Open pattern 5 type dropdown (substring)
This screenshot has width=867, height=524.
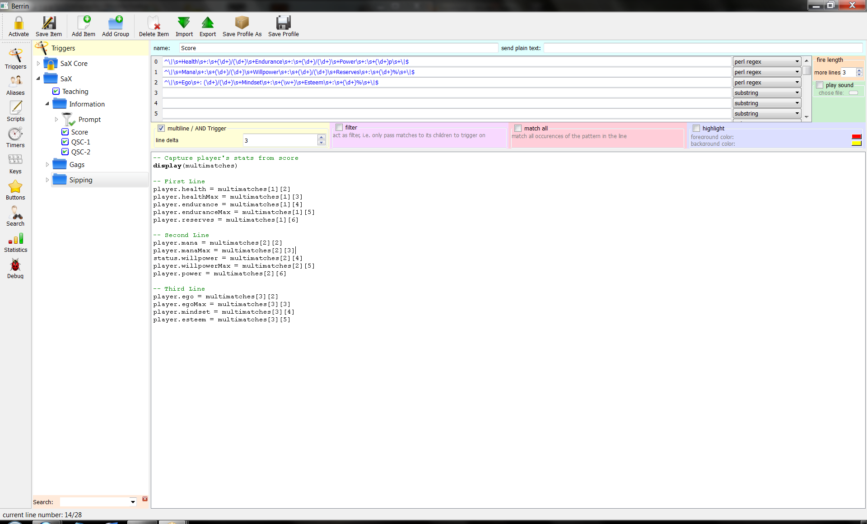pyautogui.click(x=767, y=113)
